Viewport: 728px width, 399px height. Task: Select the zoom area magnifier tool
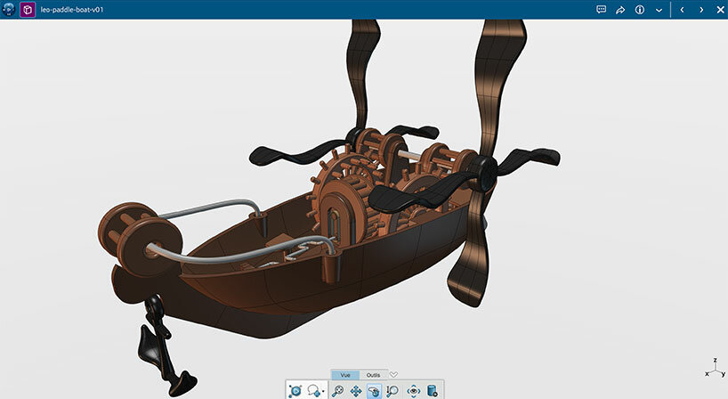[392, 390]
